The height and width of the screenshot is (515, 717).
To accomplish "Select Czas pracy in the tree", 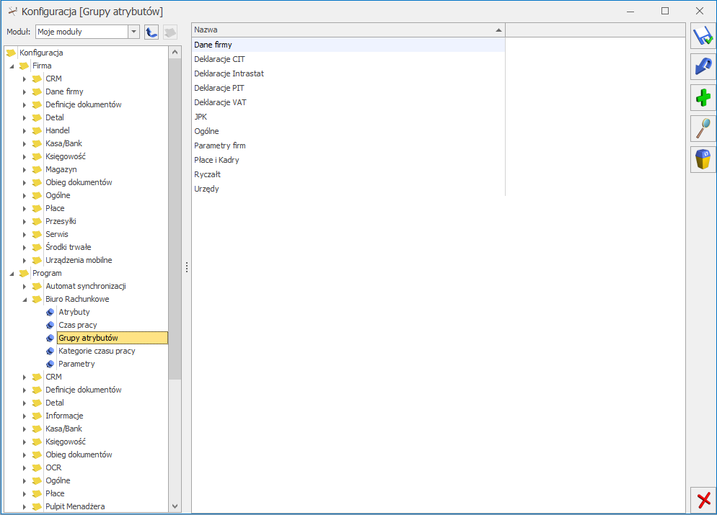I will tap(78, 325).
